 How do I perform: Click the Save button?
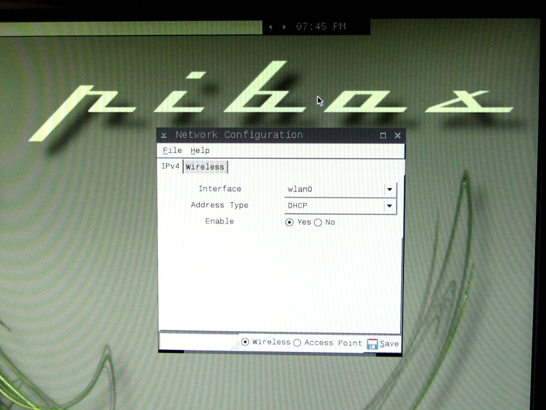(x=383, y=344)
